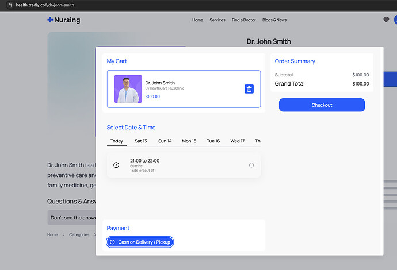Open the Services menu
This screenshot has height=270, width=397.
click(217, 20)
